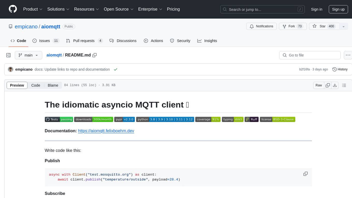The width and height of the screenshot is (352, 198).
Task: Click the pypi v2.3.0 badge
Action: tap(124, 119)
